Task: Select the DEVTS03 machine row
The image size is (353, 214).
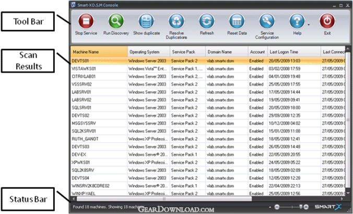Action: coord(208,147)
